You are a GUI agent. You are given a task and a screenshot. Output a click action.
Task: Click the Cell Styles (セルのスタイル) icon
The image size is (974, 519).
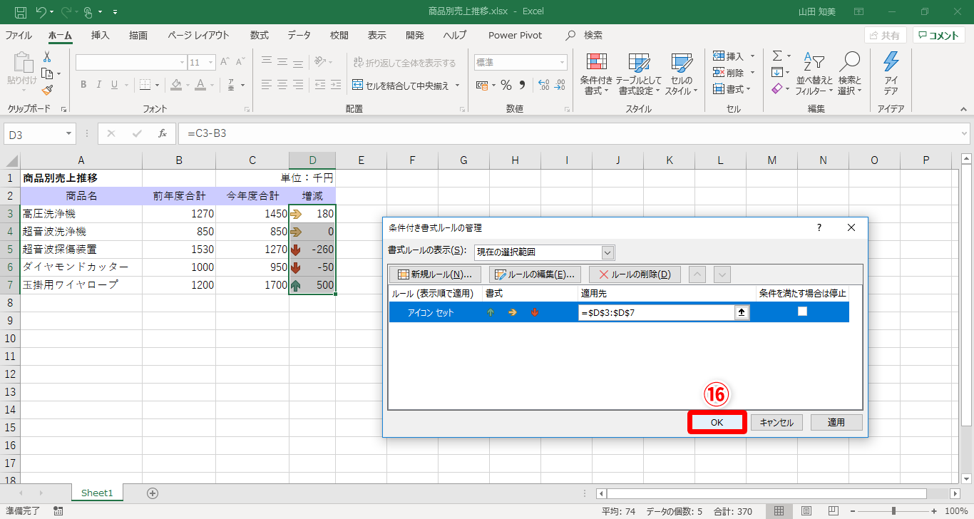tap(682, 63)
